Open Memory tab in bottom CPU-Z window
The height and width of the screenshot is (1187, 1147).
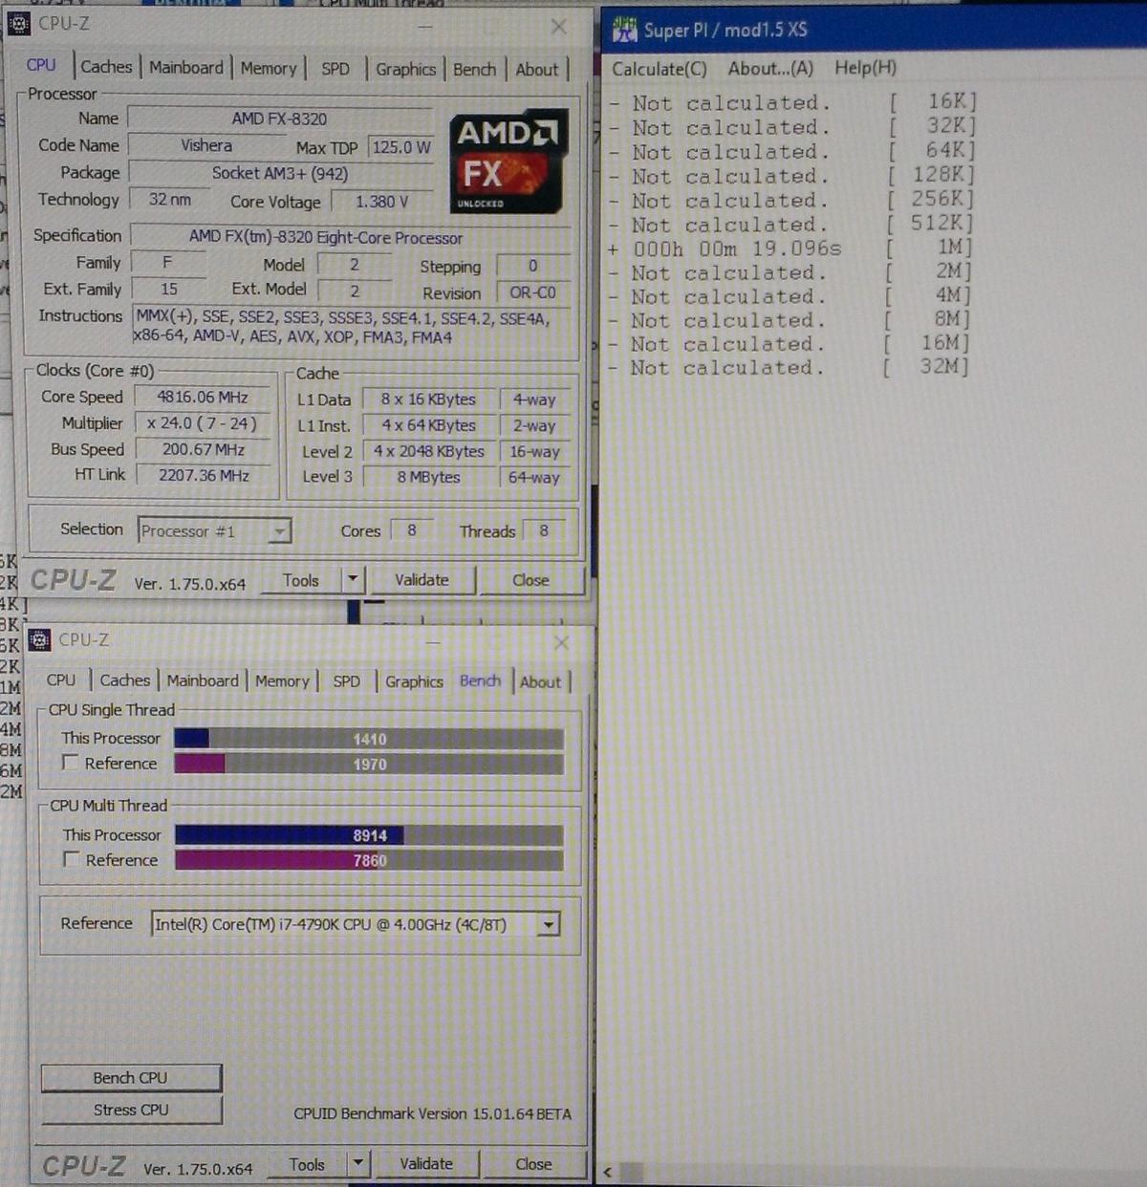click(x=282, y=681)
